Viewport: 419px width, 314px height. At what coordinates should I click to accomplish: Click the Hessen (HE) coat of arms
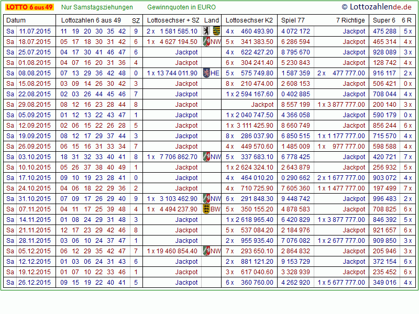point(206,73)
